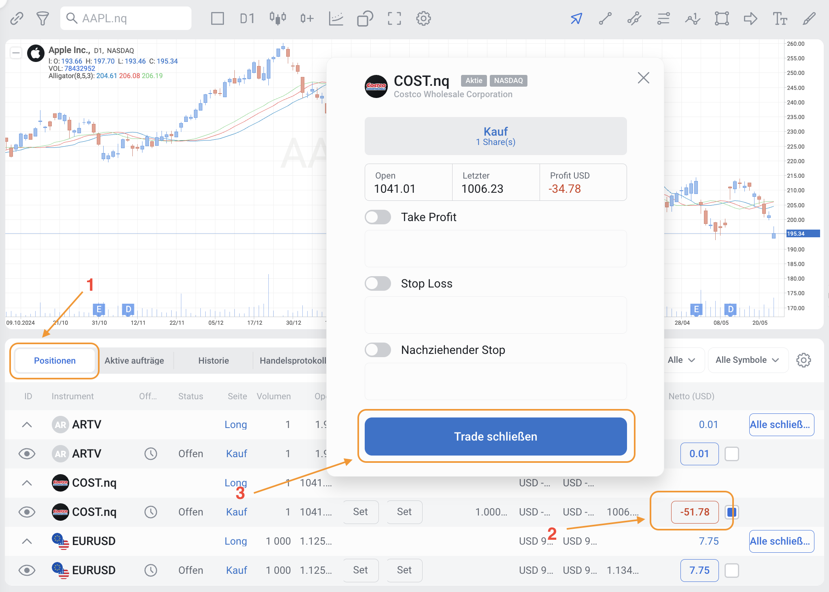Image resolution: width=829 pixels, height=592 pixels.
Task: Click the Trade schließen button
Action: [495, 437]
